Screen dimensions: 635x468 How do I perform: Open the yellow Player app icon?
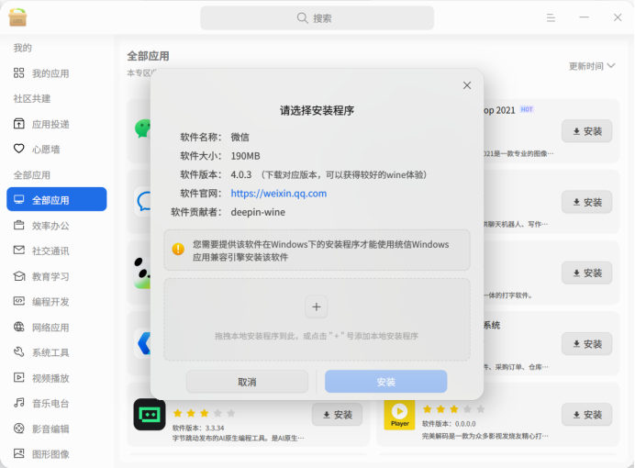click(399, 415)
